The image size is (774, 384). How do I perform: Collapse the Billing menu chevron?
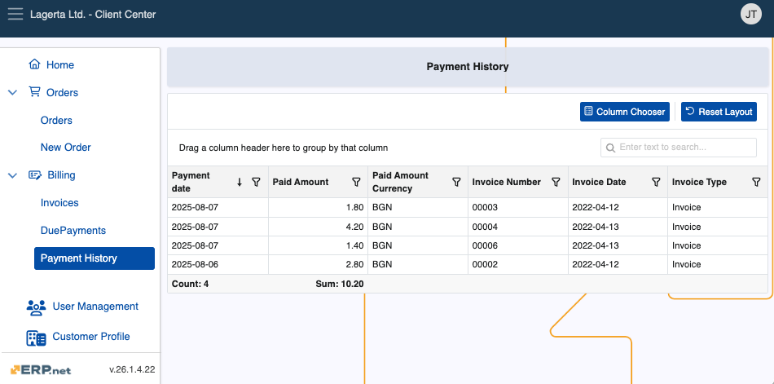13,175
